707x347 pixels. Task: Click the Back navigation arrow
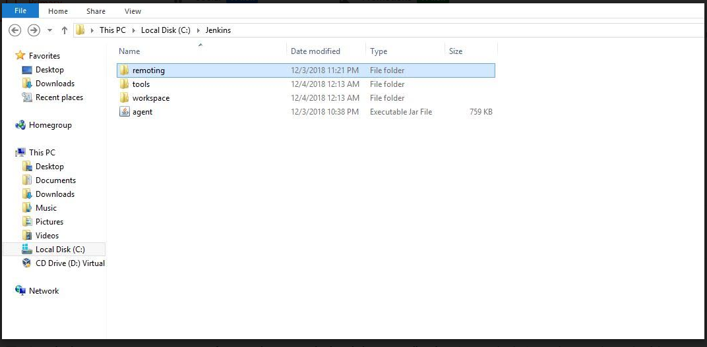tap(15, 30)
